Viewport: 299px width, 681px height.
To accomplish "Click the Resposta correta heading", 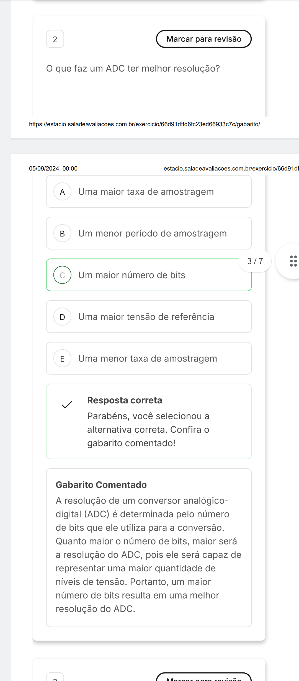I will [125, 400].
